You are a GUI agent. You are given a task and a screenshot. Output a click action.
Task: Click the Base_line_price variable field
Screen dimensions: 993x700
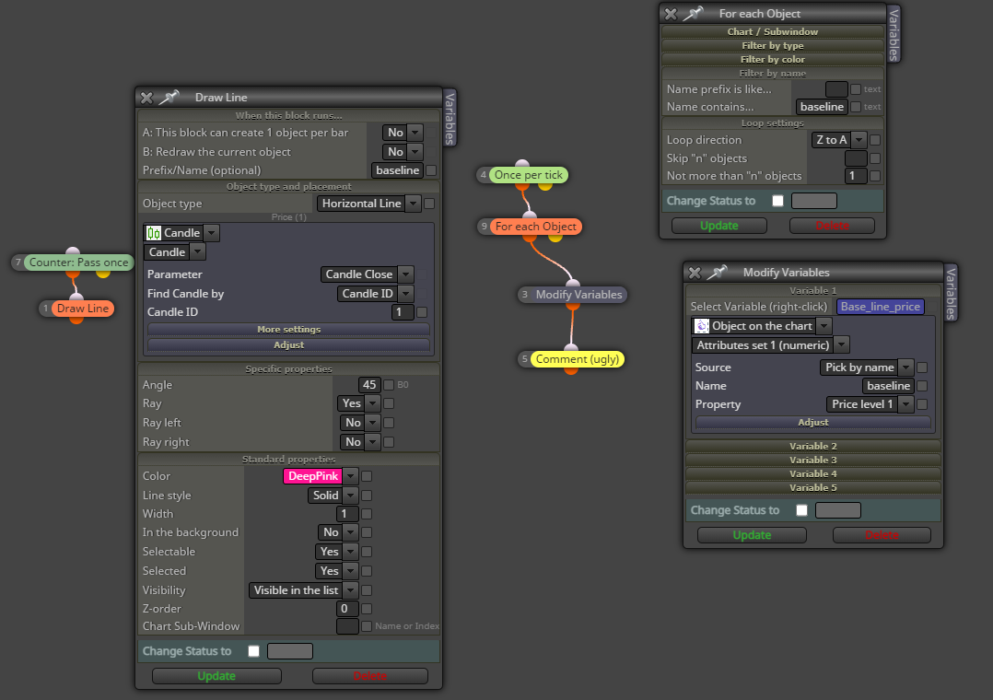tap(881, 307)
